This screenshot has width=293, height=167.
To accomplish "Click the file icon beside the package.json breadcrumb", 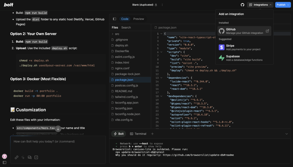I will click(x=156, y=27).
